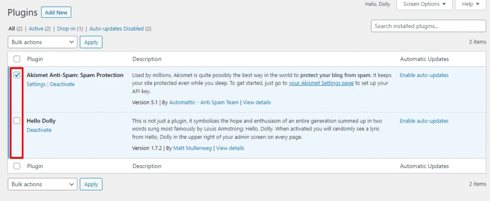This screenshot has width=490, height=201.
Task: Click the bottom Apply button
Action: 91,184
